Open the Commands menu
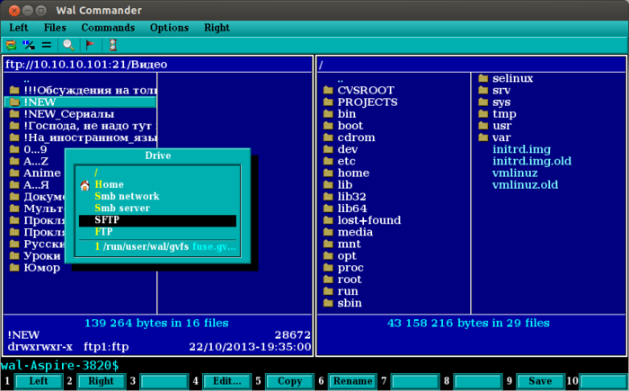 [108, 28]
